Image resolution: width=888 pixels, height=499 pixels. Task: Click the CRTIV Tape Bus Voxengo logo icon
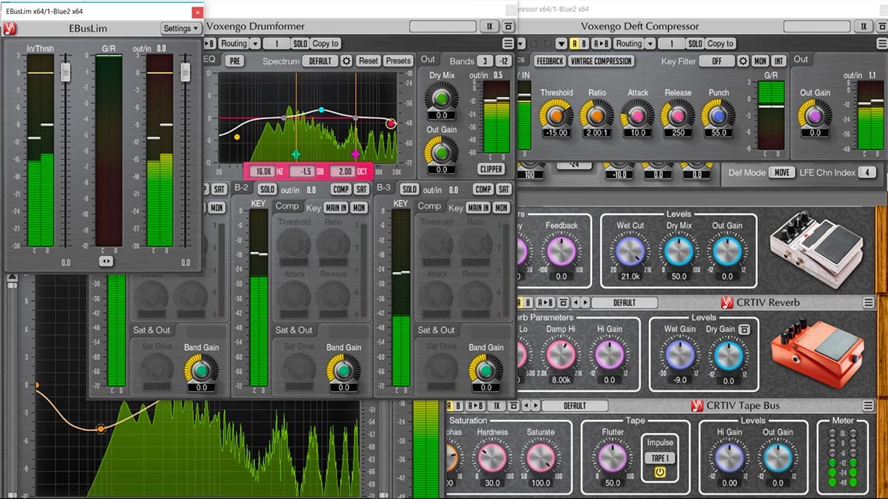click(696, 405)
